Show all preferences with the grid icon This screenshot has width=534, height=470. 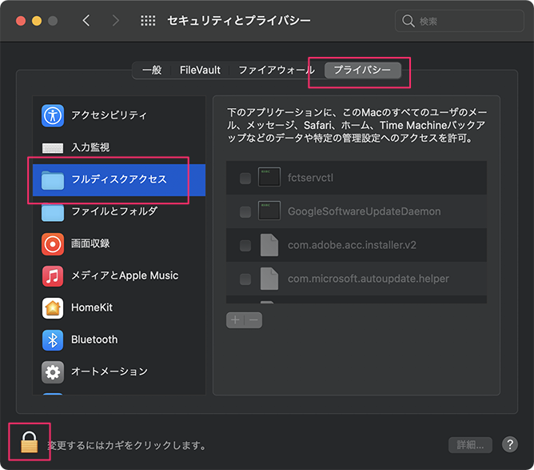click(x=148, y=21)
